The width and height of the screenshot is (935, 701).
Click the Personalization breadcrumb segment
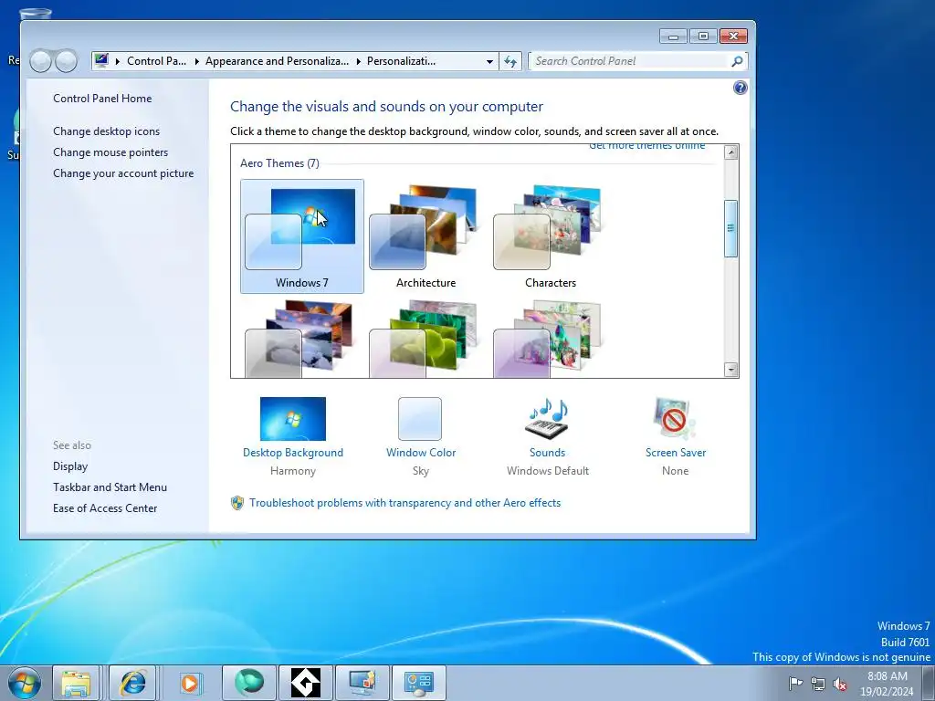tap(401, 61)
